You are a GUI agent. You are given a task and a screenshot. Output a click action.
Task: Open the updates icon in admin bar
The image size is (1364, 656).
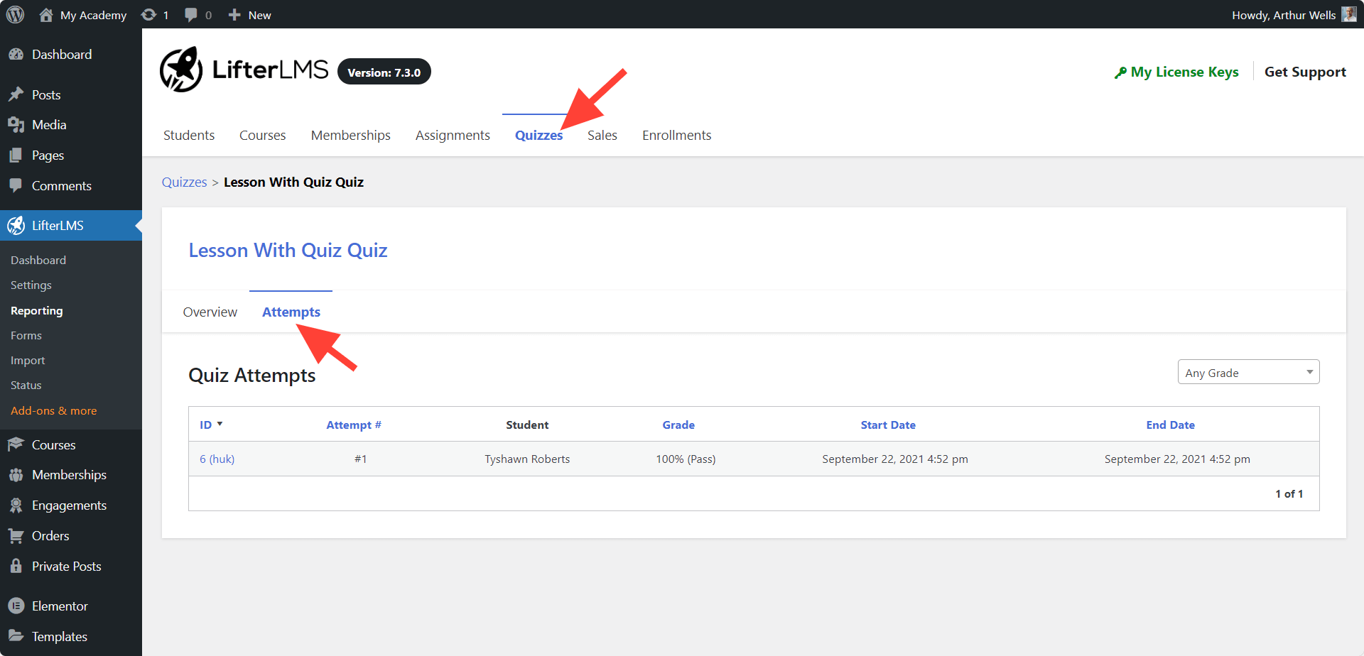click(148, 14)
